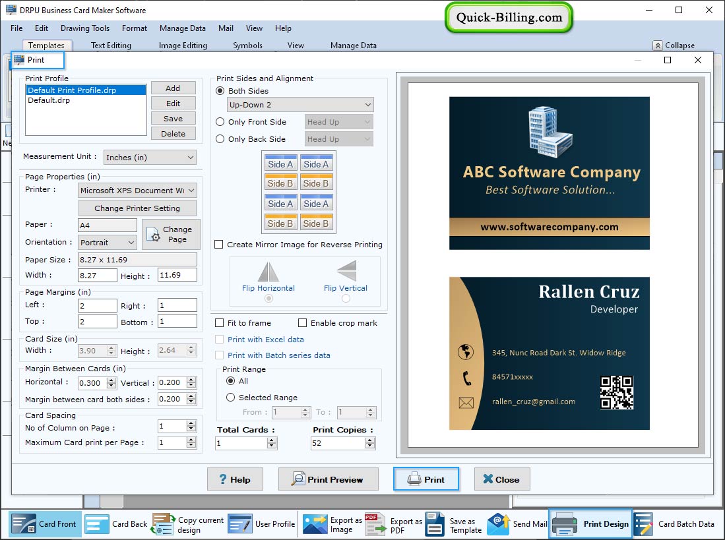Click the Delete print profile button
The height and width of the screenshot is (540, 725).
(173, 133)
